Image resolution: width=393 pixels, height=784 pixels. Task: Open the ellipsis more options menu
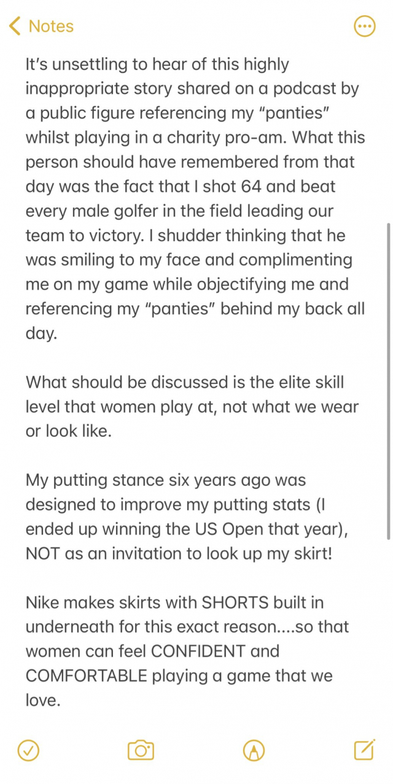(x=365, y=26)
